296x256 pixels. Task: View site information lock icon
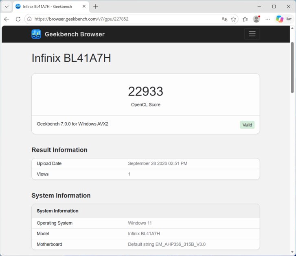point(29,19)
